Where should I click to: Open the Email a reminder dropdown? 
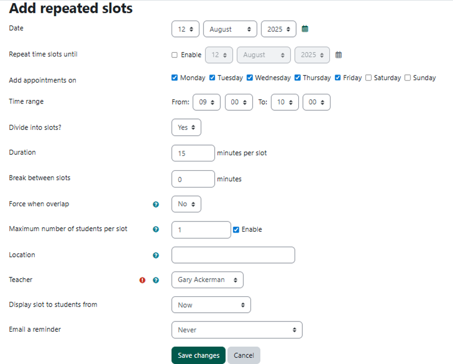click(x=237, y=330)
